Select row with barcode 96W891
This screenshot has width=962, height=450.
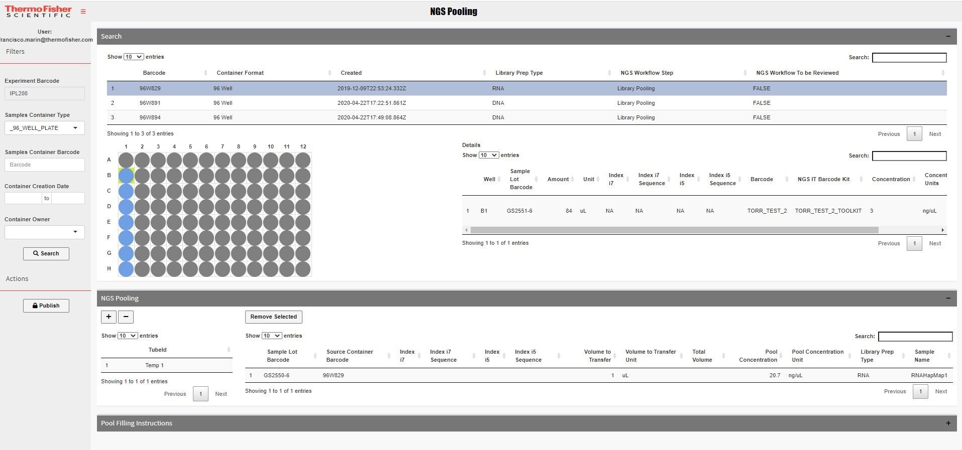[150, 103]
